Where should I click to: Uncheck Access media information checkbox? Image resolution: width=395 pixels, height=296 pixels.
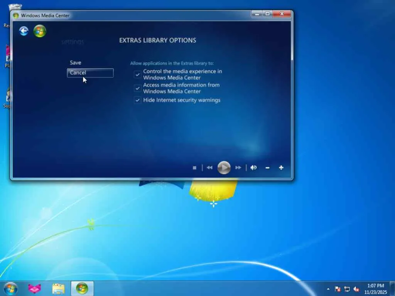[x=138, y=88]
